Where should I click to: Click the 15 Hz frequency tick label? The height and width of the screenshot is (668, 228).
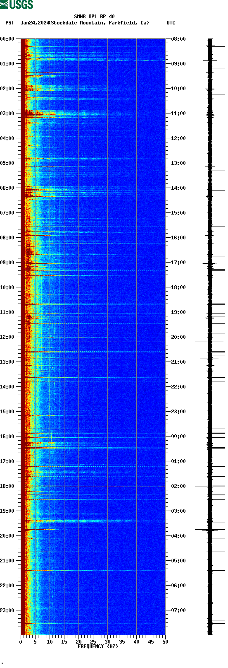(x=64, y=642)
